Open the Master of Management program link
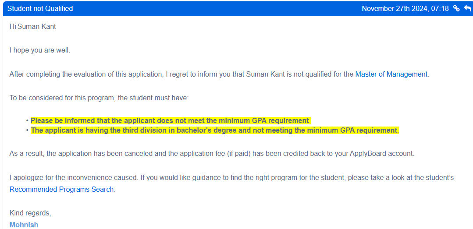 point(391,74)
